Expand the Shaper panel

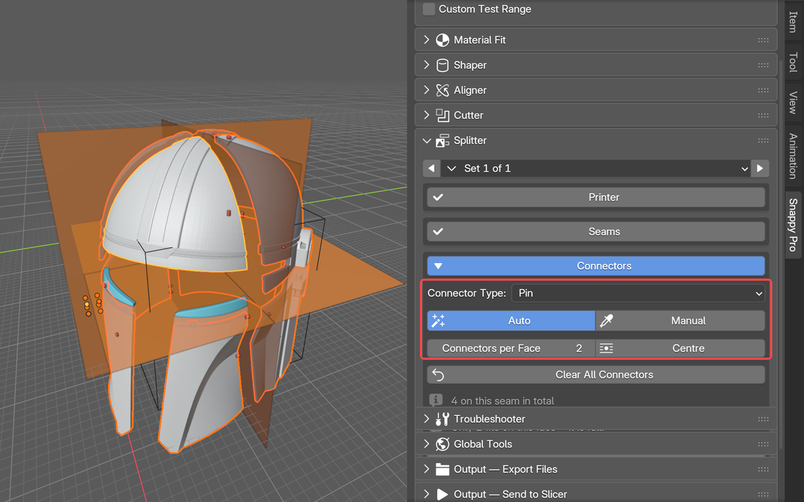click(x=426, y=65)
